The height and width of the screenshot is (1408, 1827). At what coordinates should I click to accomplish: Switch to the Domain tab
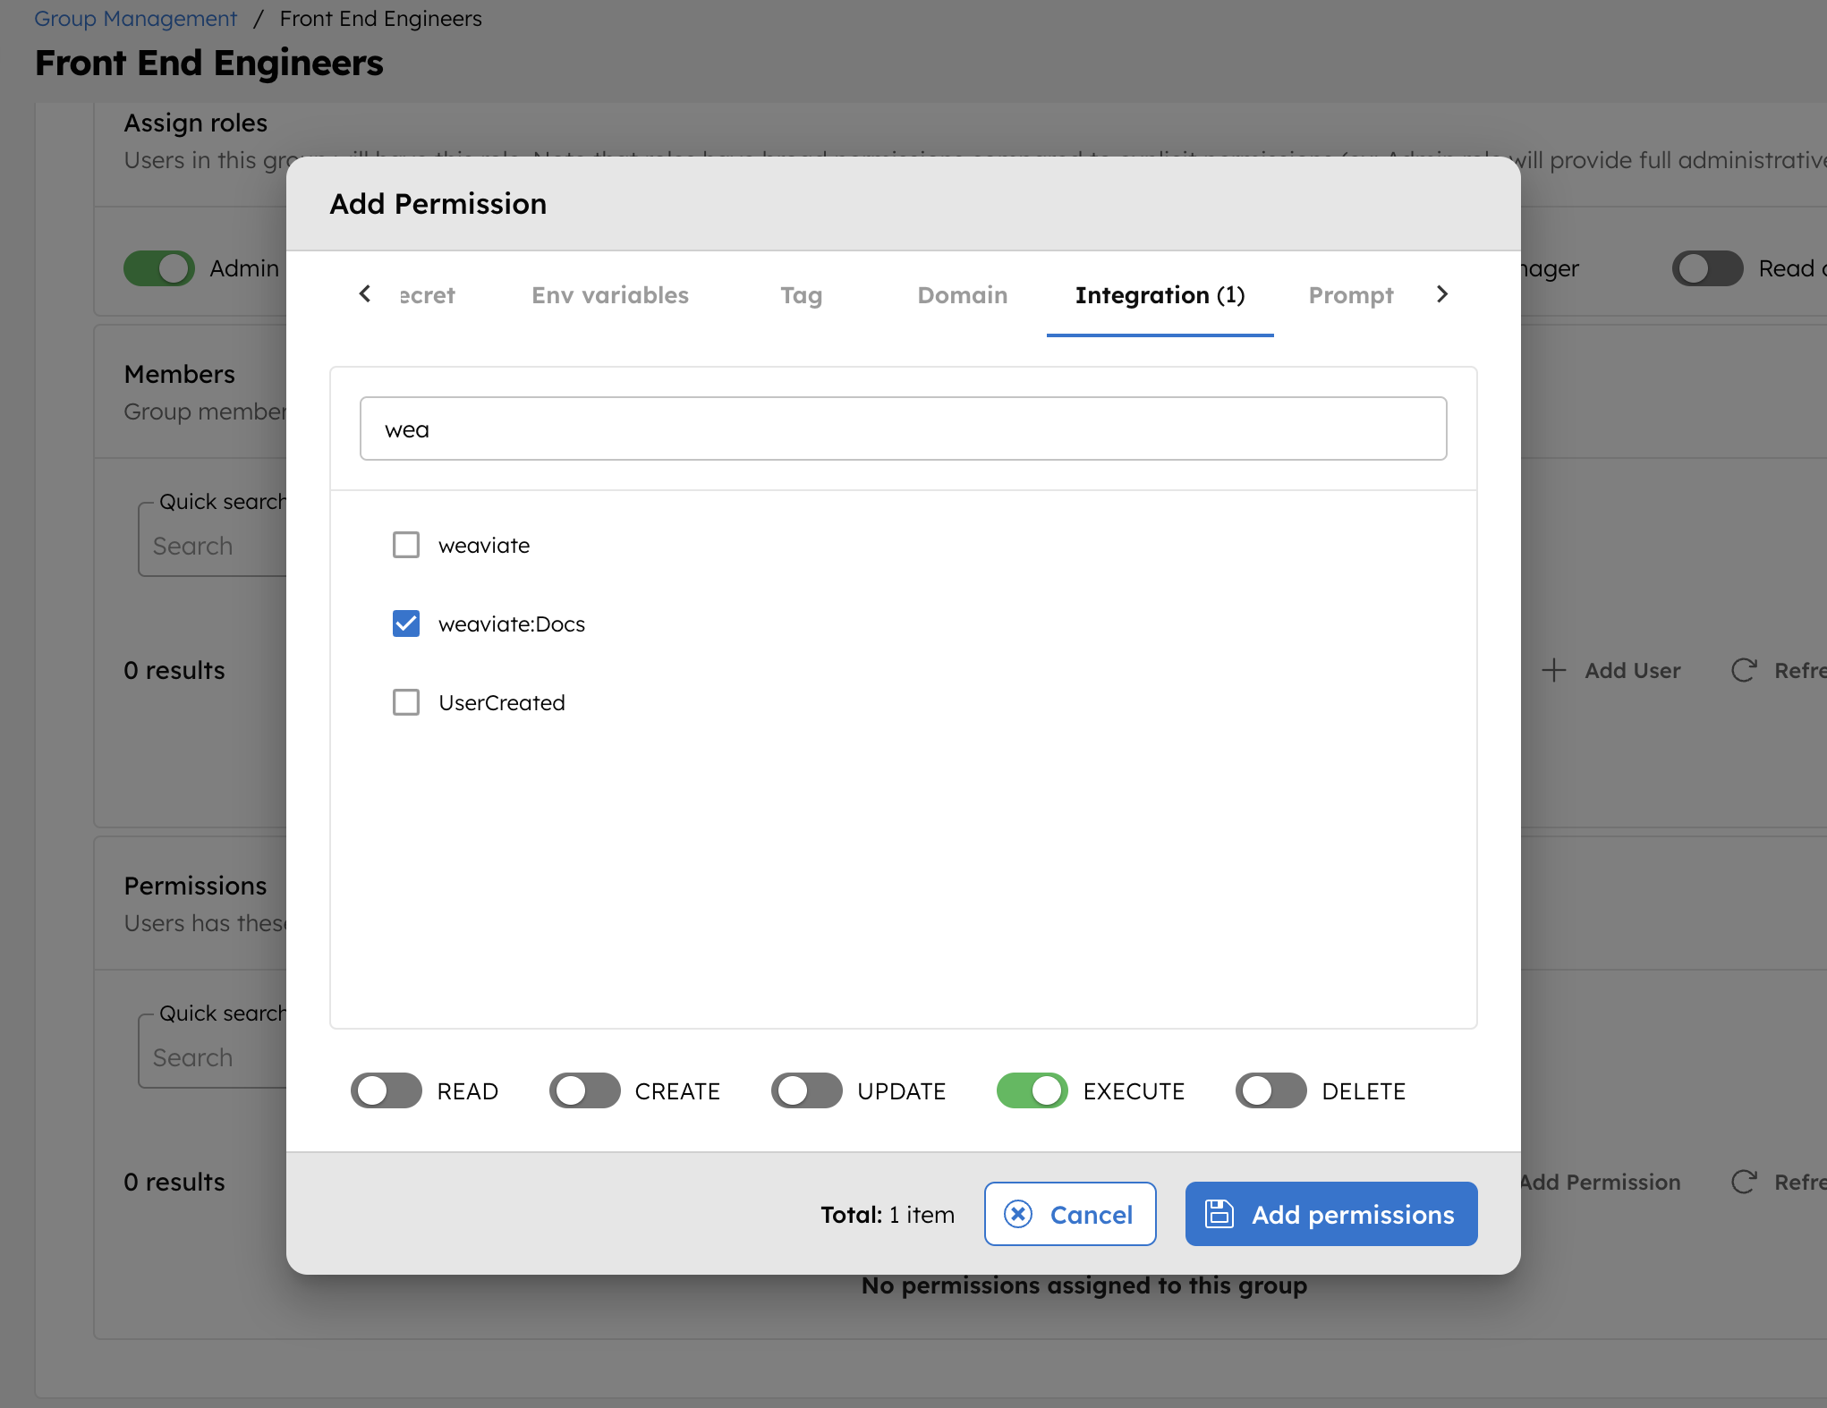(963, 294)
